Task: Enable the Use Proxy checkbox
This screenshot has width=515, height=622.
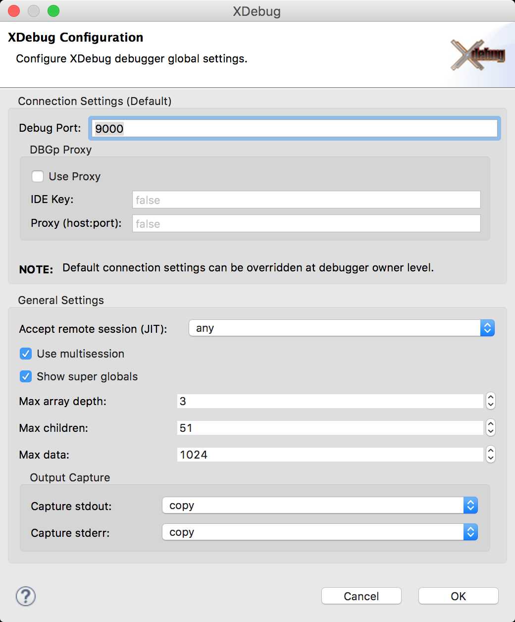Action: (x=38, y=176)
